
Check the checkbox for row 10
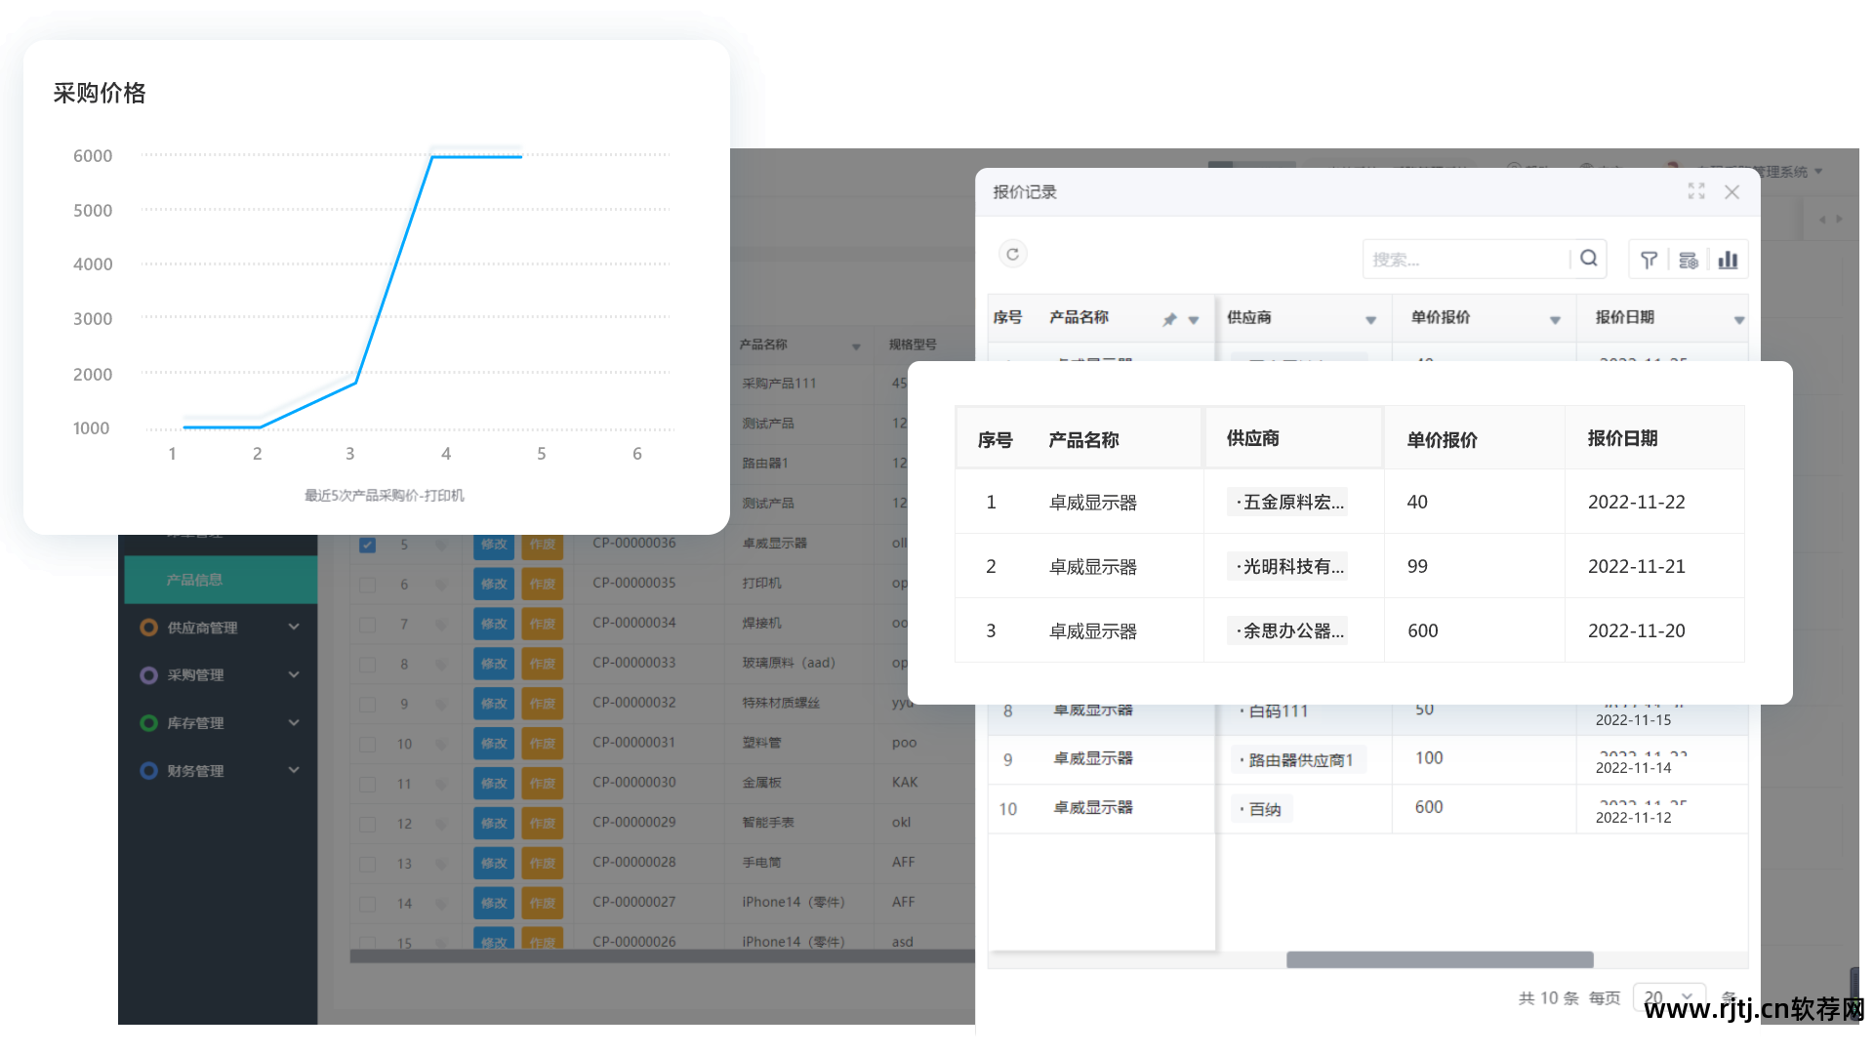coord(367,745)
